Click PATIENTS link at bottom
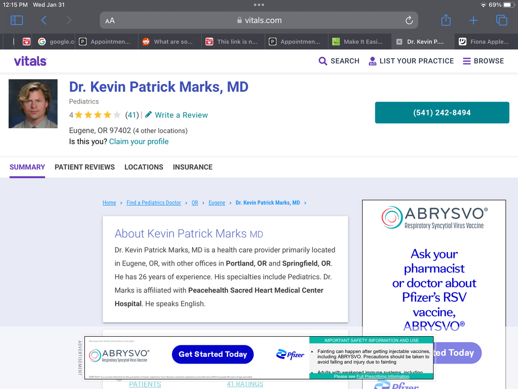 (x=145, y=384)
